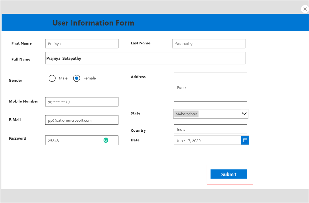Open the State combo box
This screenshot has height=203, width=309.
point(210,114)
